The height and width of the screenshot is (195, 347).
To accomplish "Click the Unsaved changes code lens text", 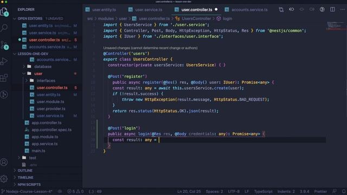I will 150,48.
